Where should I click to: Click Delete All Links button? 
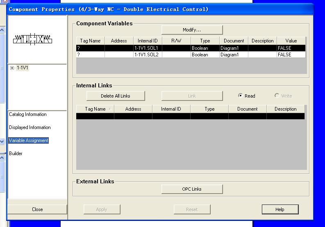click(116, 96)
